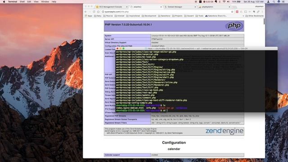Click the browser home icon
This screenshot has width=288, height=162.
click(98, 12)
